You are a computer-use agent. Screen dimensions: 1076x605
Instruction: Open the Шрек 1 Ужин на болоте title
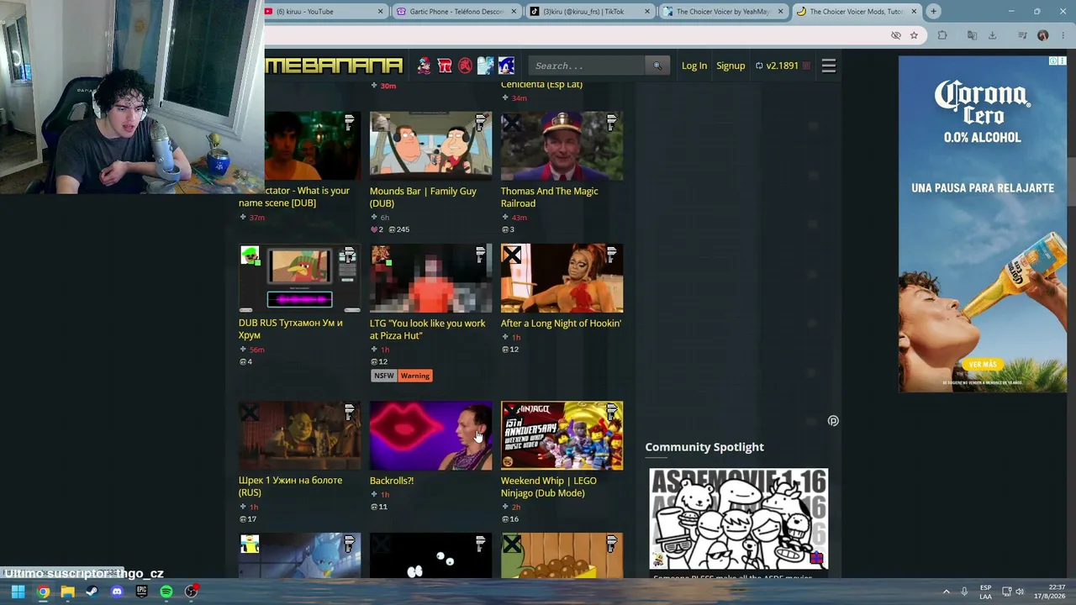click(x=290, y=487)
